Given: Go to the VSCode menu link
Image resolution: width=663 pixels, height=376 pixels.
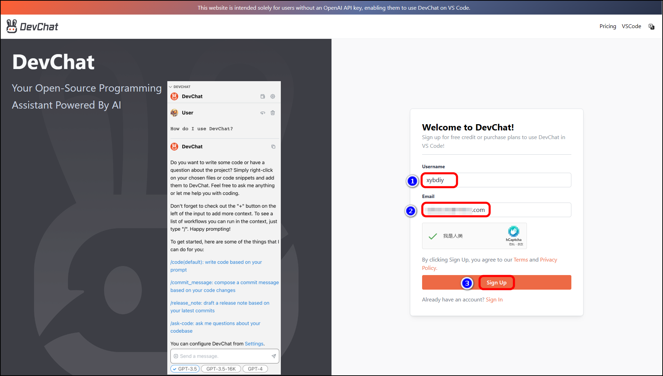Looking at the screenshot, I should click(x=631, y=26).
